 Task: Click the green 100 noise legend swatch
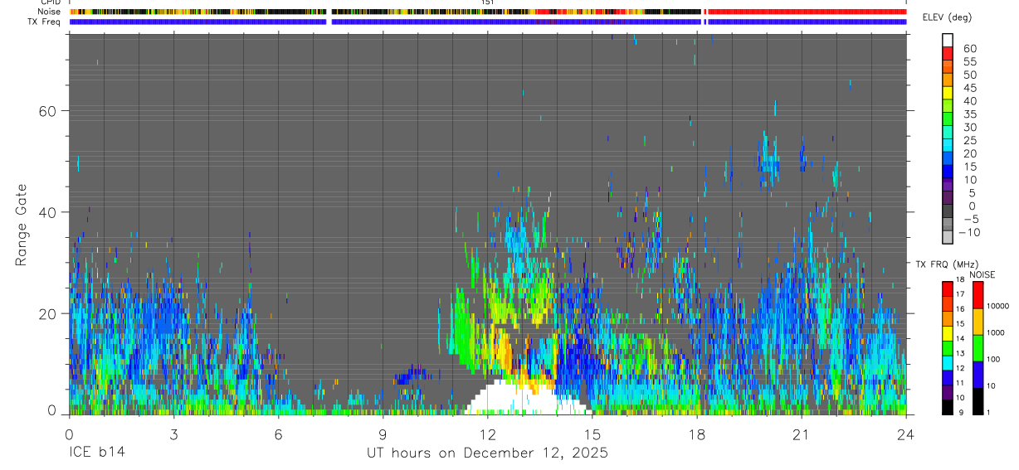[978, 348]
